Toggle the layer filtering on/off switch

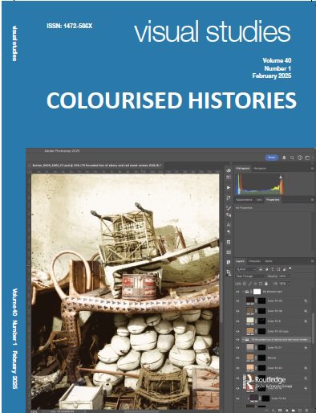(x=290, y=268)
